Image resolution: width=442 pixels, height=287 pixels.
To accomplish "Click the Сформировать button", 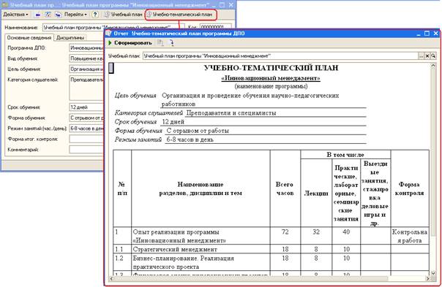I will coord(130,43).
